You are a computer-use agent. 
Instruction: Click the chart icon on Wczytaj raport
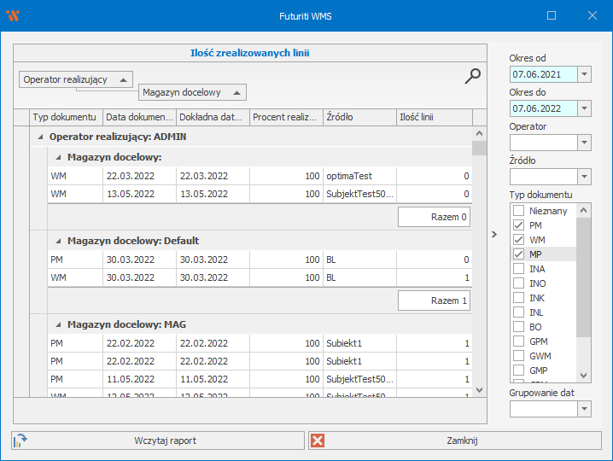pos(20,441)
